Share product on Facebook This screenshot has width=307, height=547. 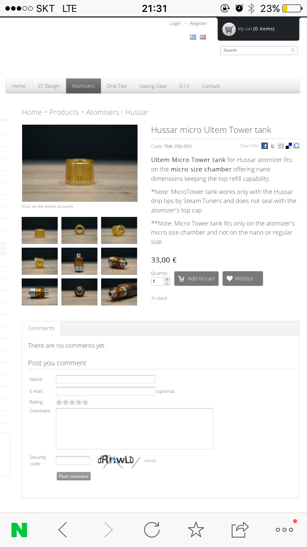coord(265,146)
